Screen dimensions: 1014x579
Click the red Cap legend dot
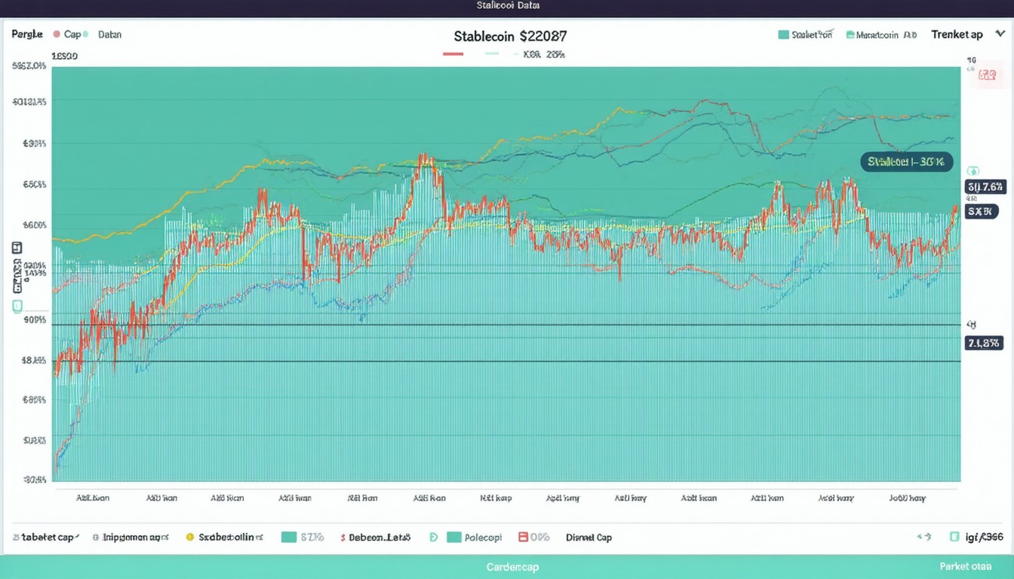coord(57,35)
